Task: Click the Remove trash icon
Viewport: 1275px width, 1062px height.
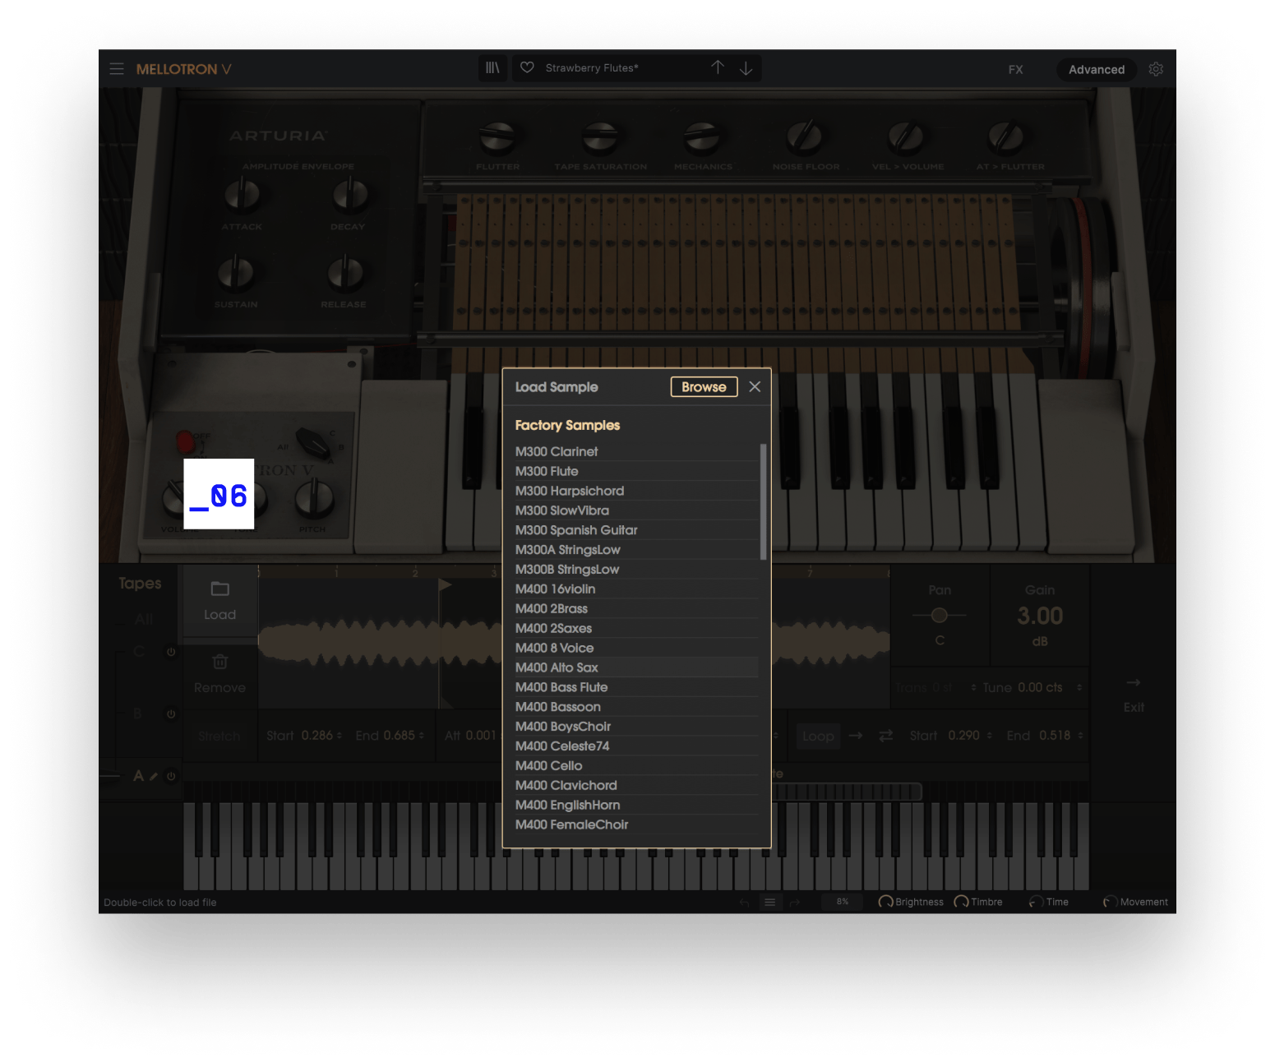Action: pyautogui.click(x=219, y=662)
